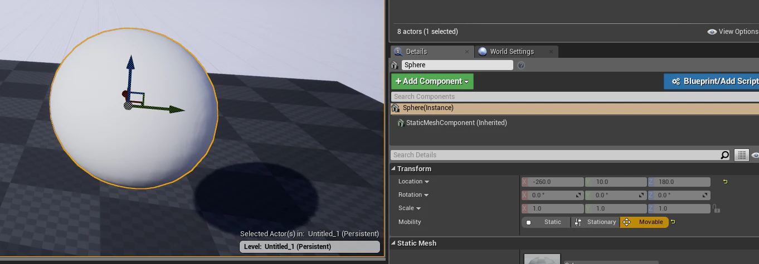Click the Rotation Y value field

pyautogui.click(x=616, y=195)
